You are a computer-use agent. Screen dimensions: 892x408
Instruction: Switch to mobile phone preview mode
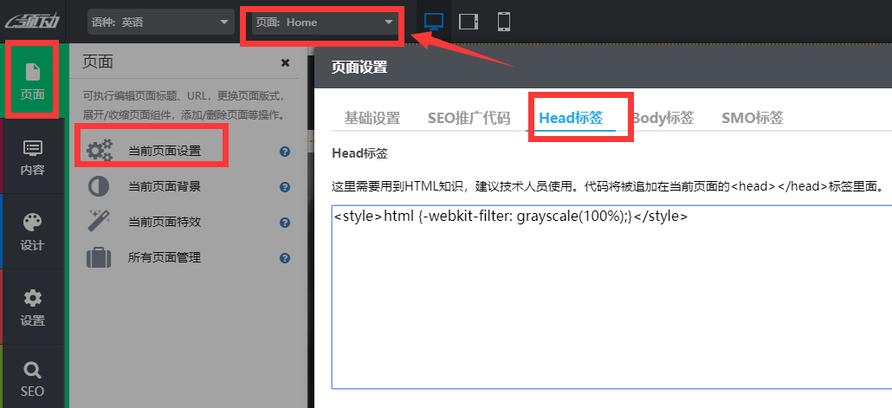(503, 22)
